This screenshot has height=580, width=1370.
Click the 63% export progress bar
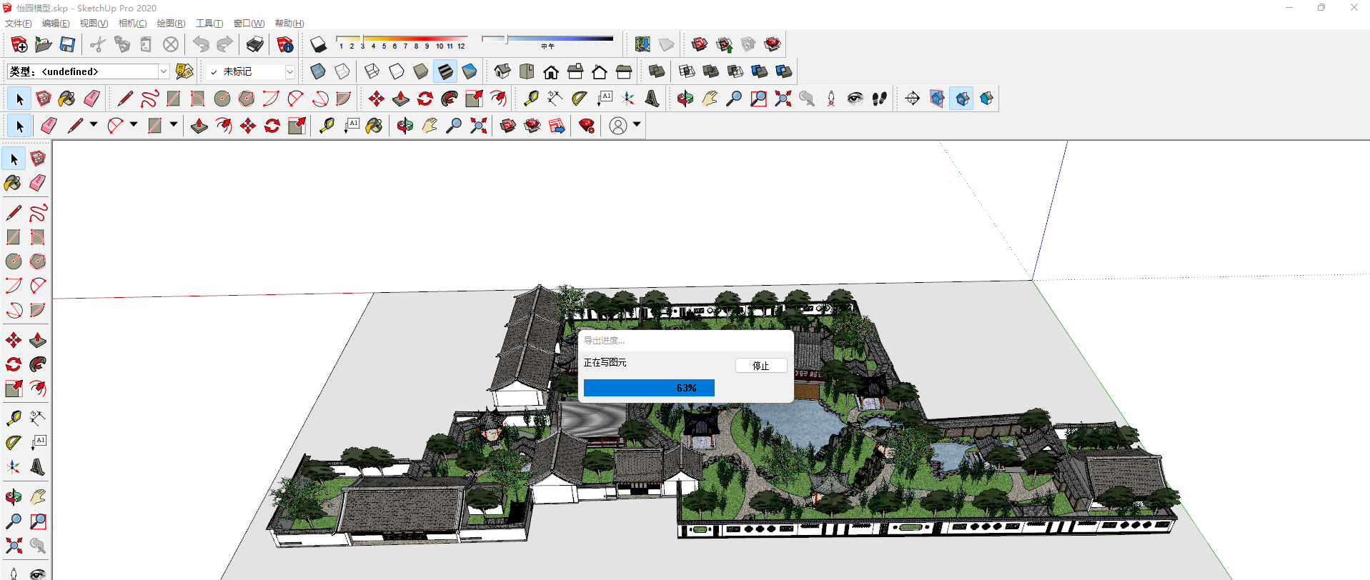[x=649, y=388]
